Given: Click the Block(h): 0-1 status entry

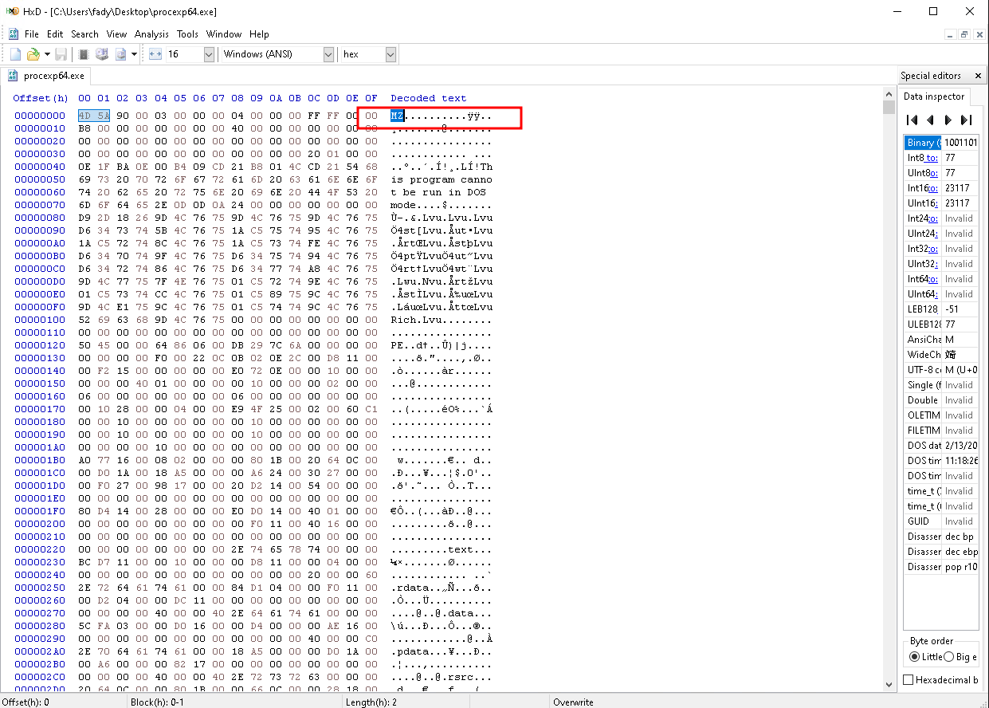Looking at the screenshot, I should pos(156,702).
